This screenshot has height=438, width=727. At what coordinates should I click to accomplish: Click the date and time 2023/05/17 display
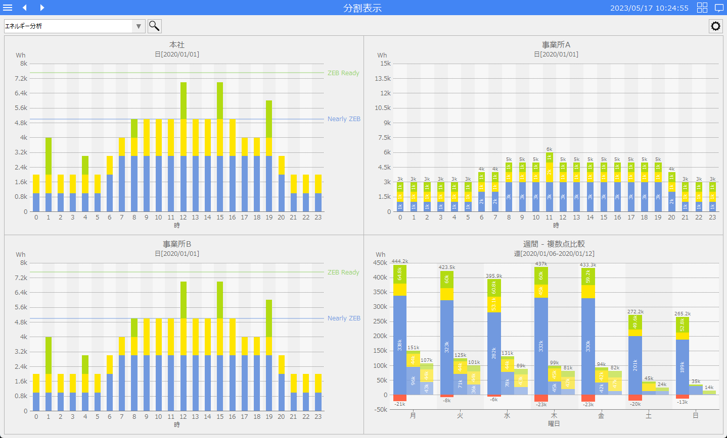(649, 8)
